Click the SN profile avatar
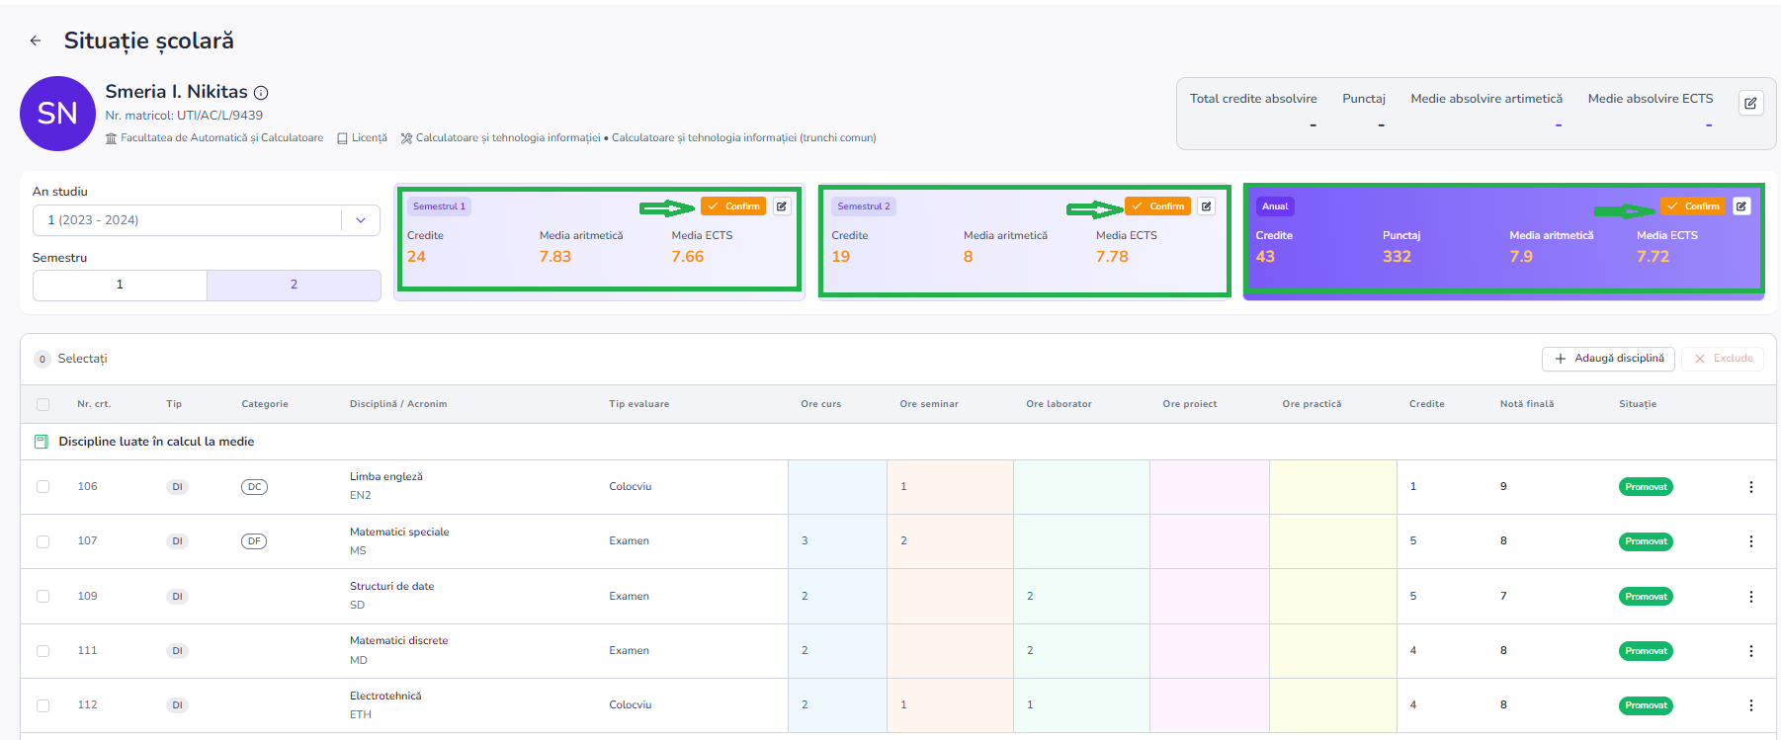 pyautogui.click(x=57, y=114)
